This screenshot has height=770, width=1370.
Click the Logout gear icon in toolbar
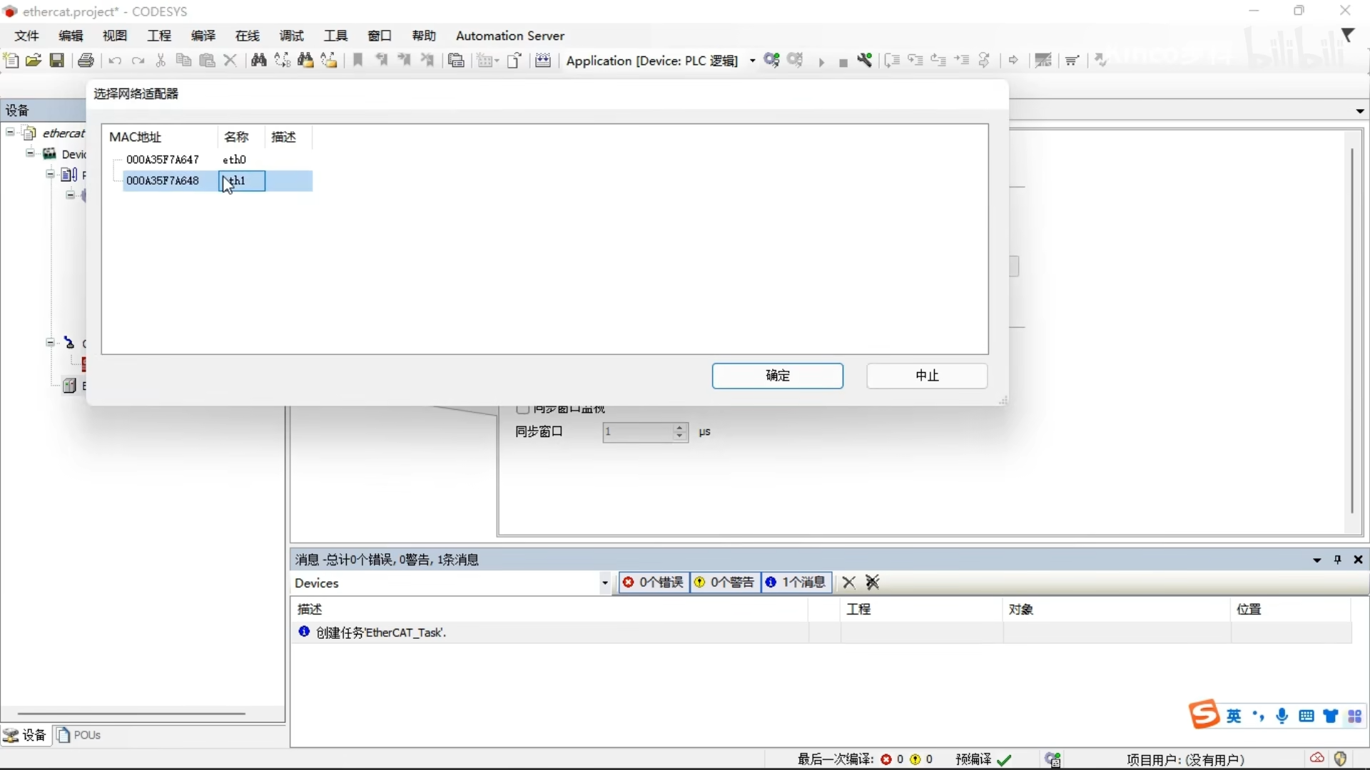[x=796, y=61]
